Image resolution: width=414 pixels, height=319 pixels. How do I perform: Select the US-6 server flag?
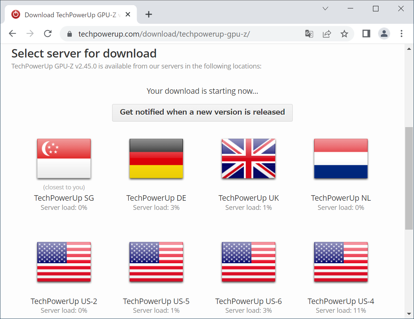coord(248,262)
